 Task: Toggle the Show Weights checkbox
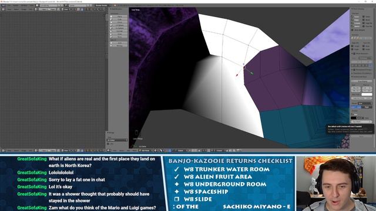(352, 30)
